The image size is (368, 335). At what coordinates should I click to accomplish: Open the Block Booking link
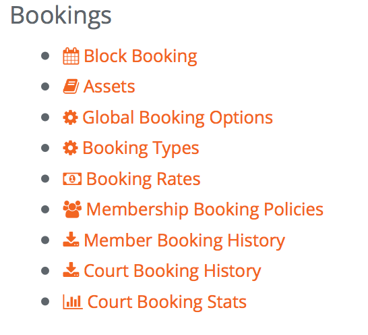[141, 56]
